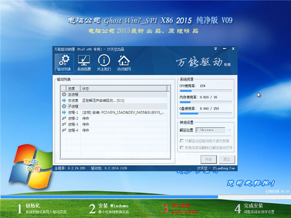Click the IT天空 - ITianKong.Com link

(x=216, y=168)
